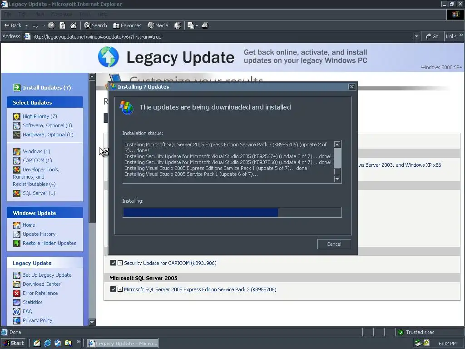Close the Installing 7 Updates dialog

point(352,87)
